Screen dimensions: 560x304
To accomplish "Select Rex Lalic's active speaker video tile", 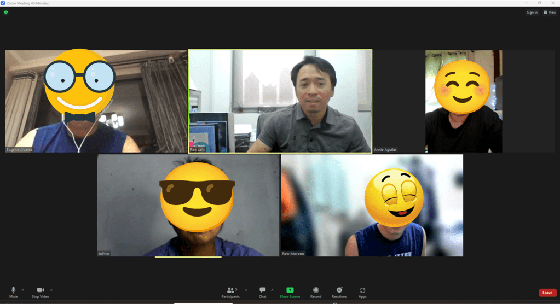I will [x=280, y=101].
